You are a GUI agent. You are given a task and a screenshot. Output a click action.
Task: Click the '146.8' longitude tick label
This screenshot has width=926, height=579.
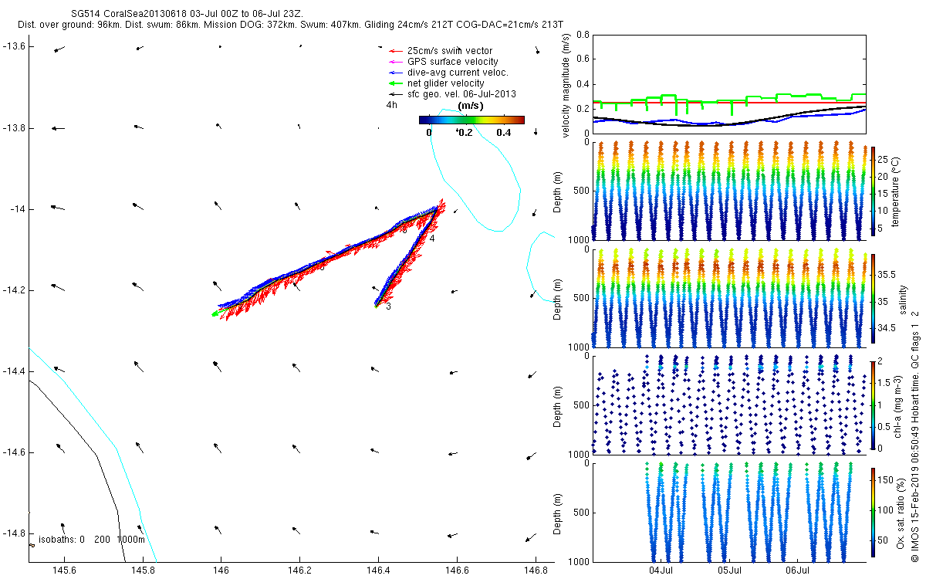(x=536, y=571)
